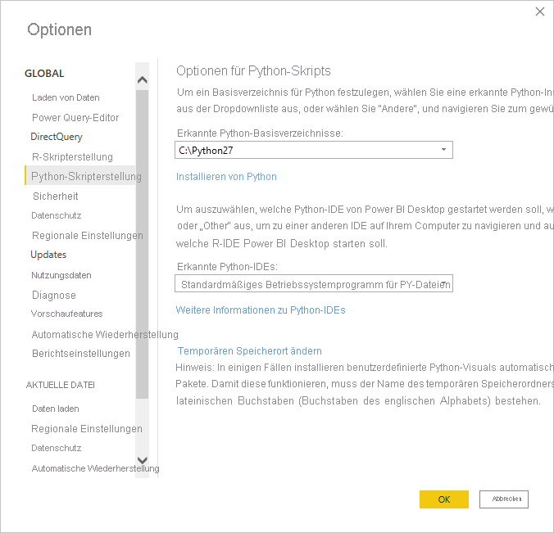The width and height of the screenshot is (554, 533).
Task: Click the sidebar scroll-up arrow
Action: (142, 79)
